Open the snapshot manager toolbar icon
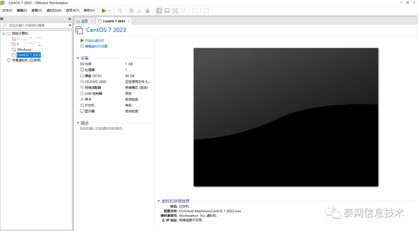The height and width of the screenshot is (231, 418). [x=147, y=11]
